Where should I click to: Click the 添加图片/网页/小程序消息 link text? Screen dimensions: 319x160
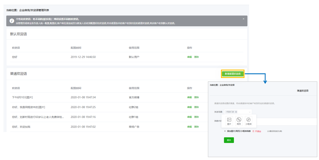pos(239,131)
